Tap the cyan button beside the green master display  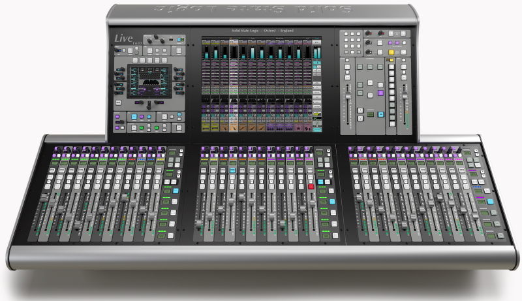[380, 114]
